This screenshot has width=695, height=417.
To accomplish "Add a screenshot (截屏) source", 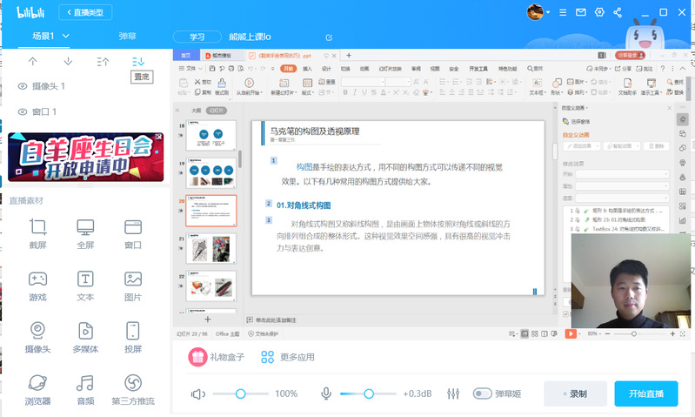I will pos(37,233).
